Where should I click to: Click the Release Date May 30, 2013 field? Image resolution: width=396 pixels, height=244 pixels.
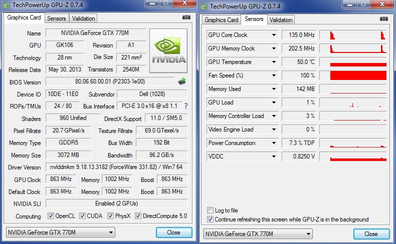coord(65,69)
